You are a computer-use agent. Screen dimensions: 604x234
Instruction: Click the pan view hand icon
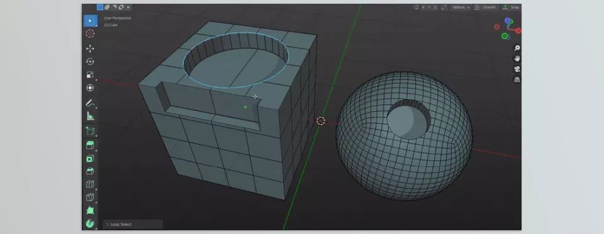517,58
